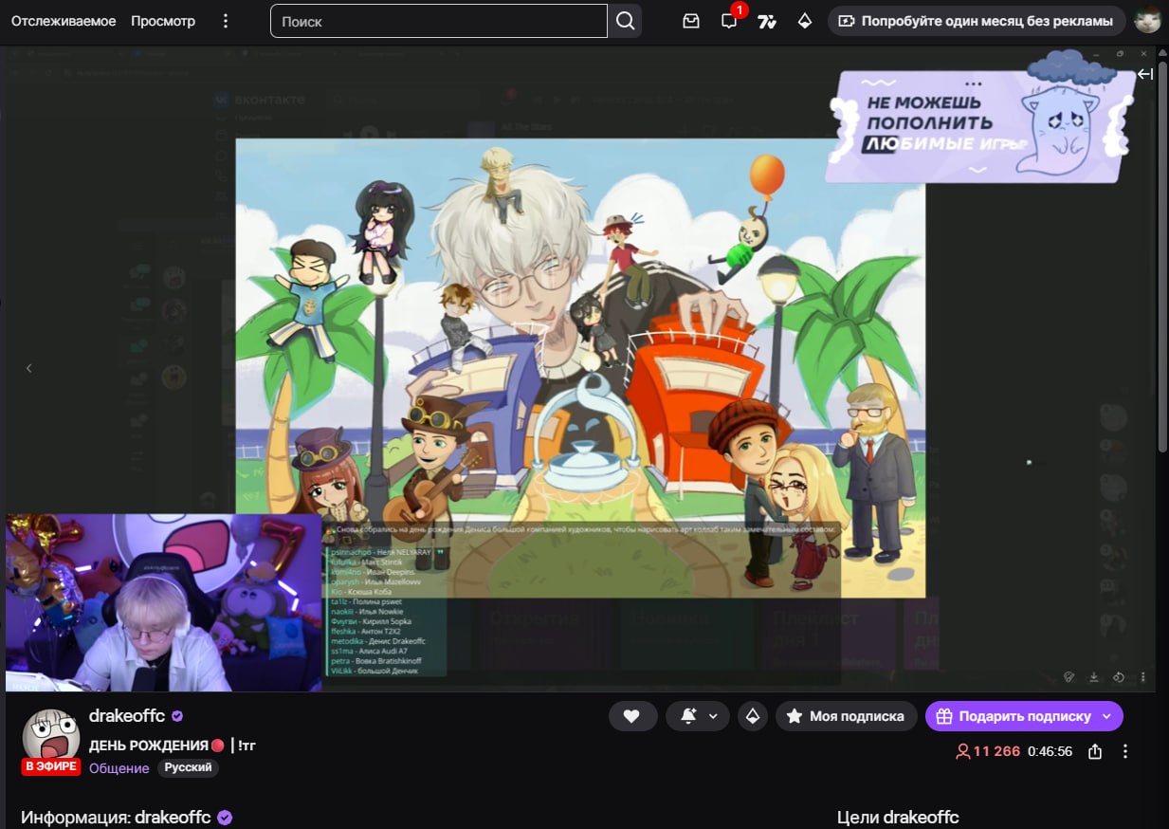
Task: Click the Моя подписка button
Action: click(x=846, y=716)
